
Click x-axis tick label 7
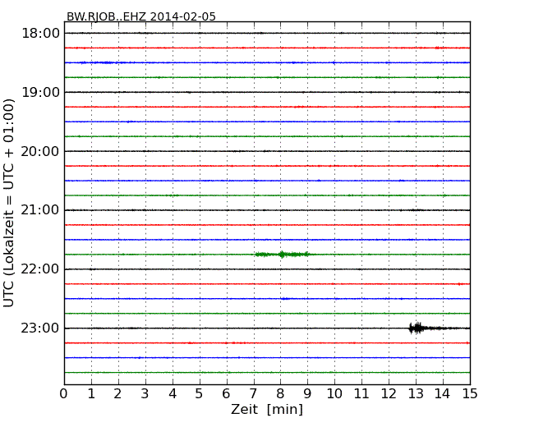(x=253, y=394)
